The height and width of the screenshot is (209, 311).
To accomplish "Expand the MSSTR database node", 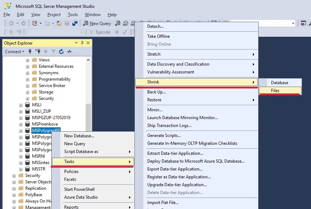I will point(21,169).
